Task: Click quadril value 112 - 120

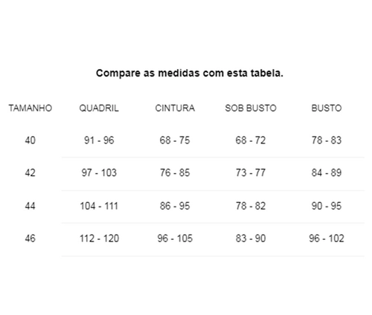Action: [x=99, y=238]
